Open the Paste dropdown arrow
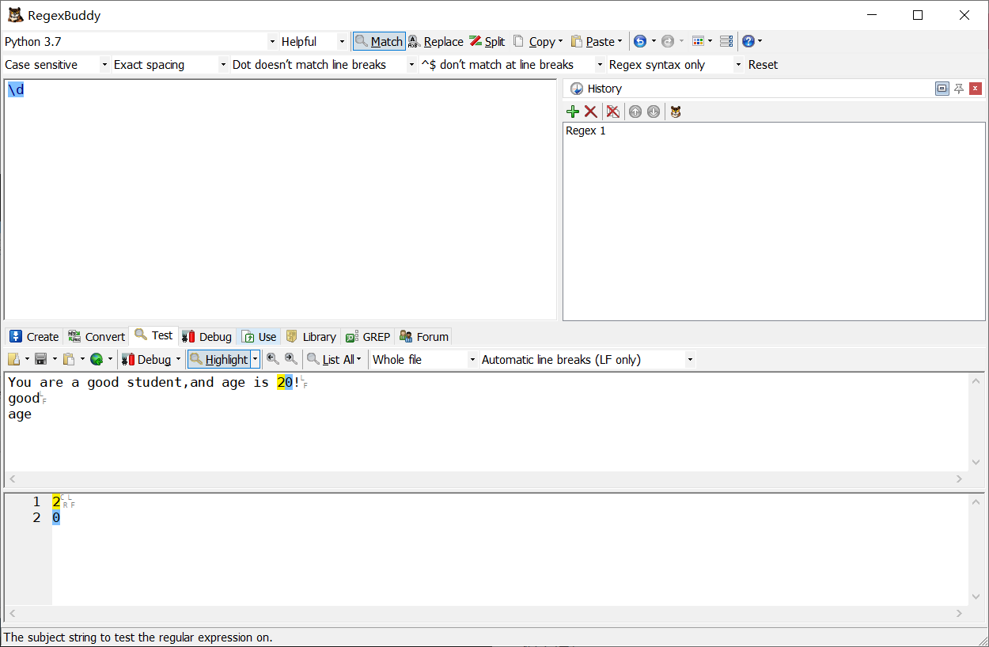Image resolution: width=989 pixels, height=647 pixels. click(620, 41)
